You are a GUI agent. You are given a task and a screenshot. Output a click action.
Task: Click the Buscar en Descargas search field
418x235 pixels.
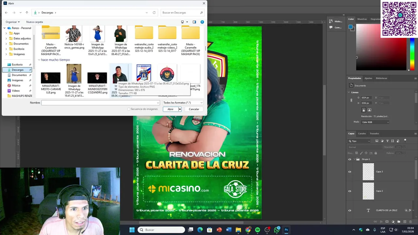(x=183, y=13)
